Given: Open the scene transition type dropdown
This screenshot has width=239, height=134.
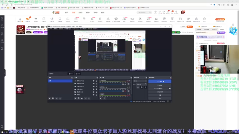Looking at the screenshot, I should (140, 81).
